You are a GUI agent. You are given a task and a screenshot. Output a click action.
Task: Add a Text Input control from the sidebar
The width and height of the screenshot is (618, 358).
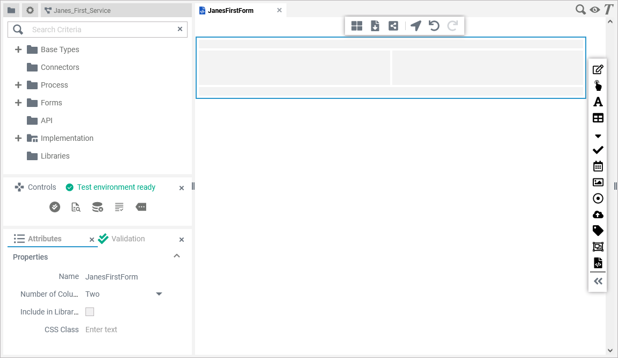coord(598,69)
